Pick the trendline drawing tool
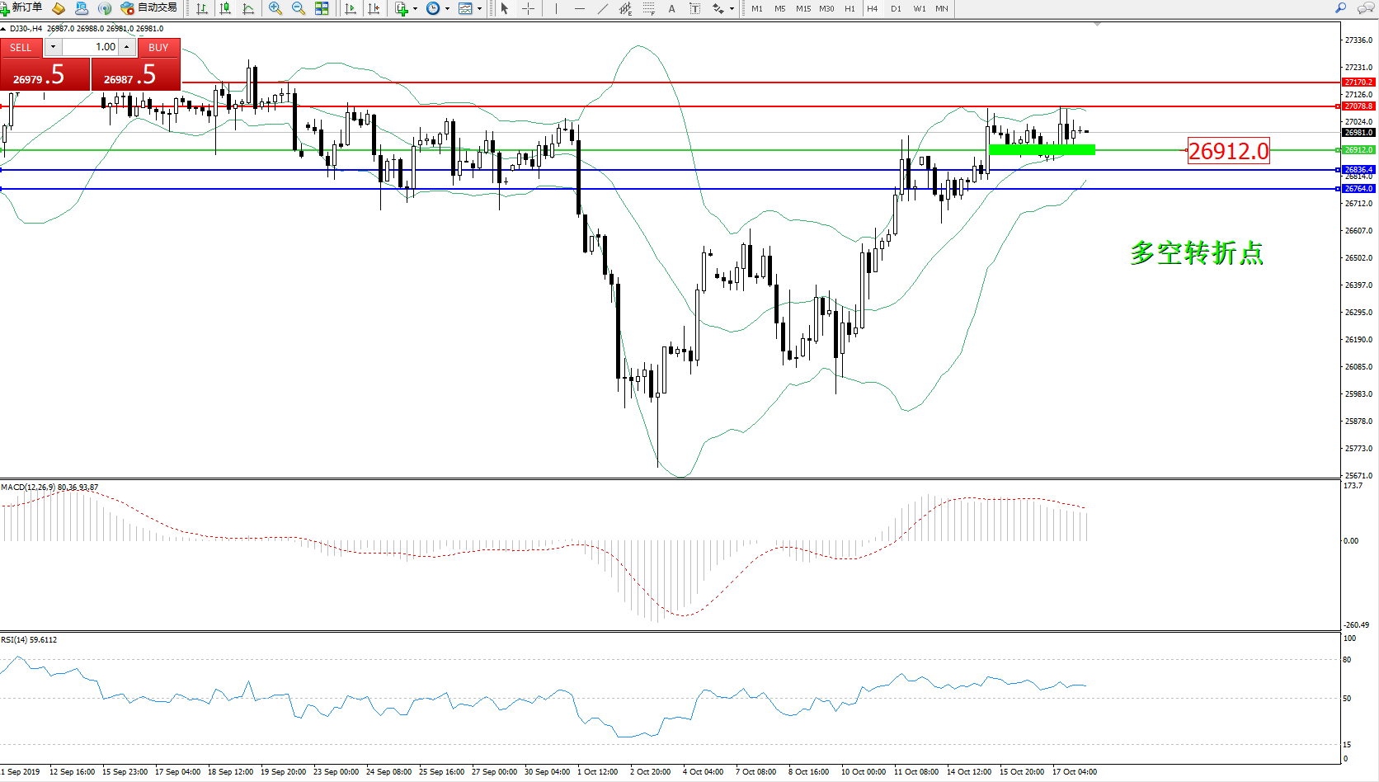Viewport: 1379px width, 782px height. [x=603, y=8]
